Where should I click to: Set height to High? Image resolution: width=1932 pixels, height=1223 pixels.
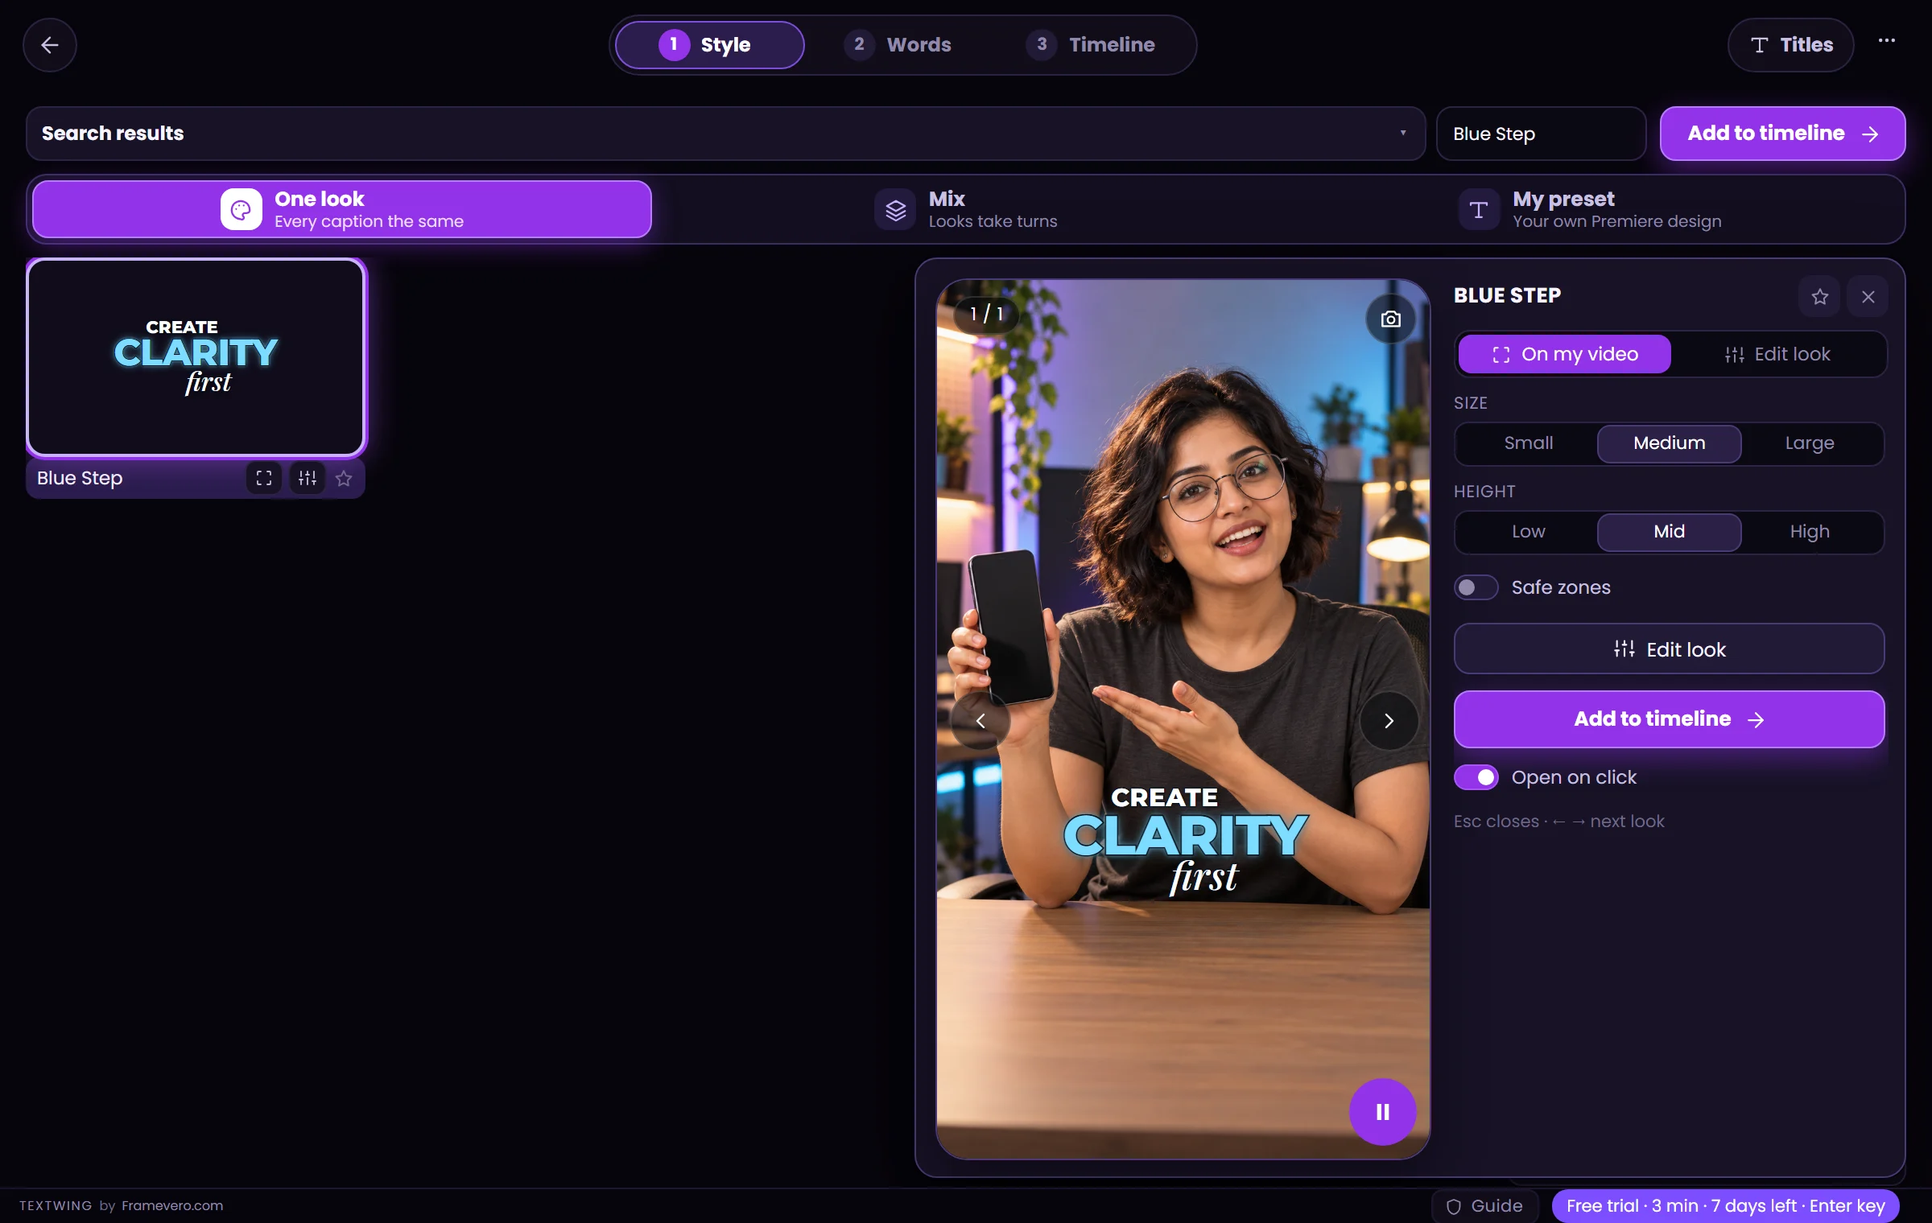coord(1810,532)
